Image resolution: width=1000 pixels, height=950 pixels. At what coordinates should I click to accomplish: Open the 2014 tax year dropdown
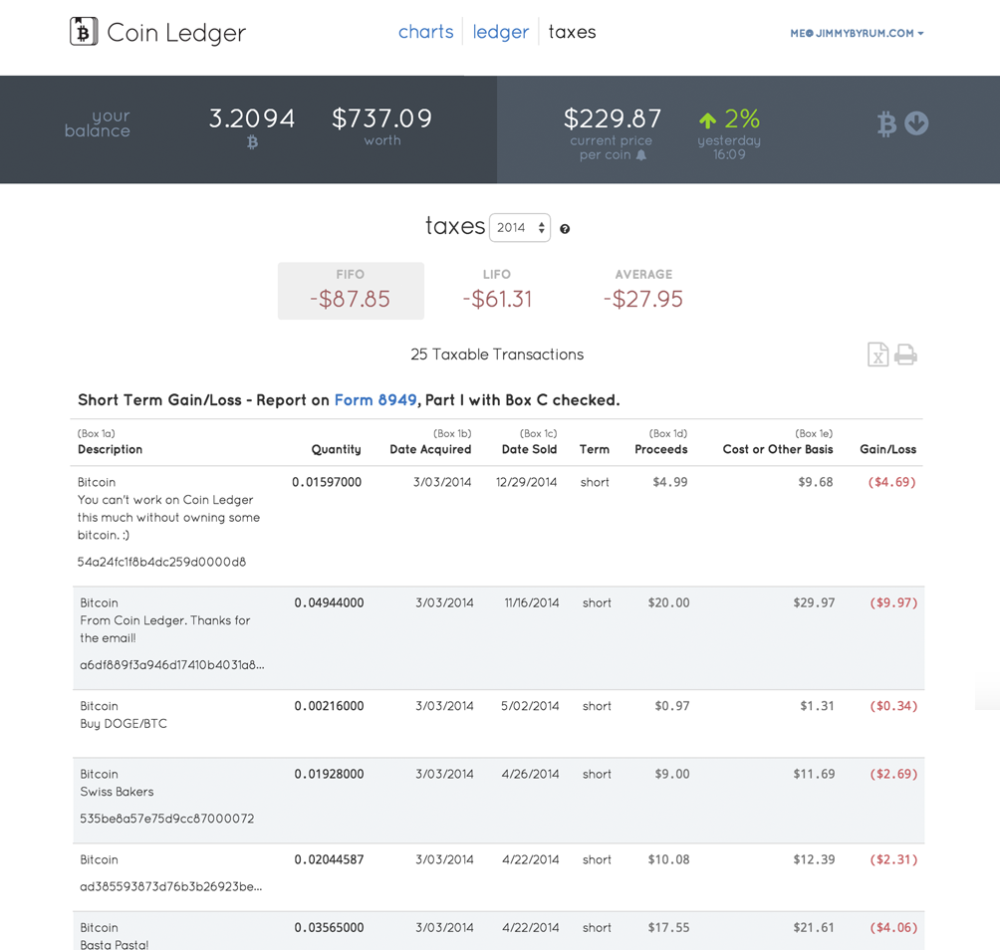point(520,228)
